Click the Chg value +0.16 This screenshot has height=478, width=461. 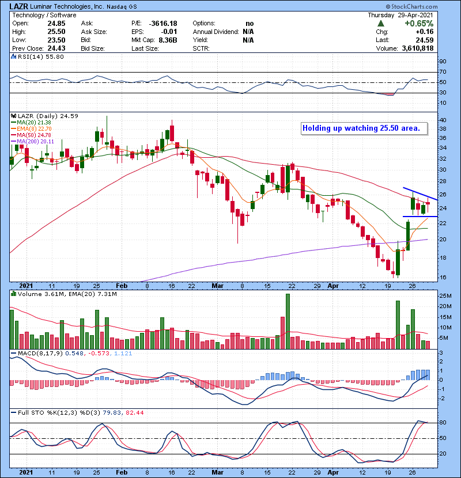tap(424, 32)
